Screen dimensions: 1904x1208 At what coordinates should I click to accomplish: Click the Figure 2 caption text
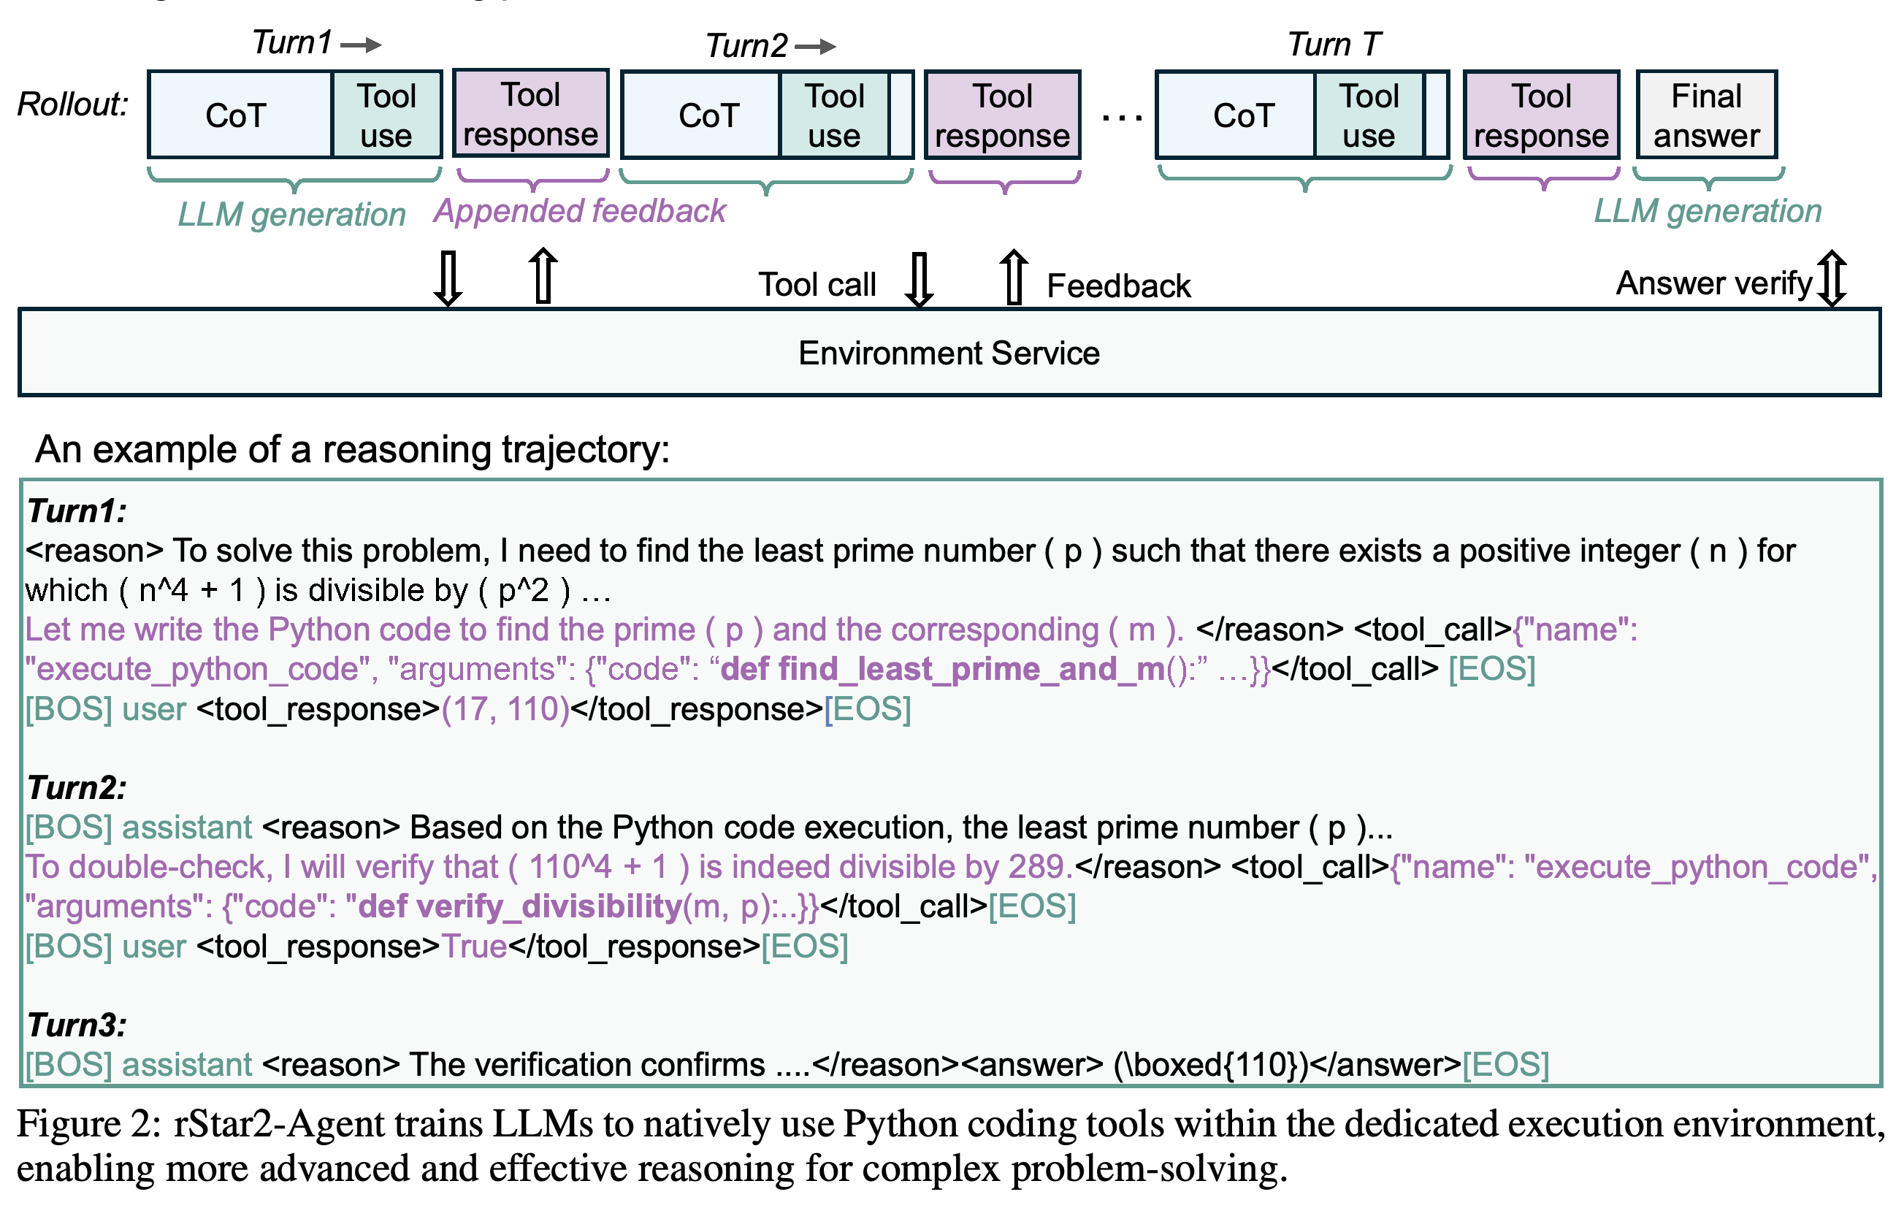tap(949, 1145)
